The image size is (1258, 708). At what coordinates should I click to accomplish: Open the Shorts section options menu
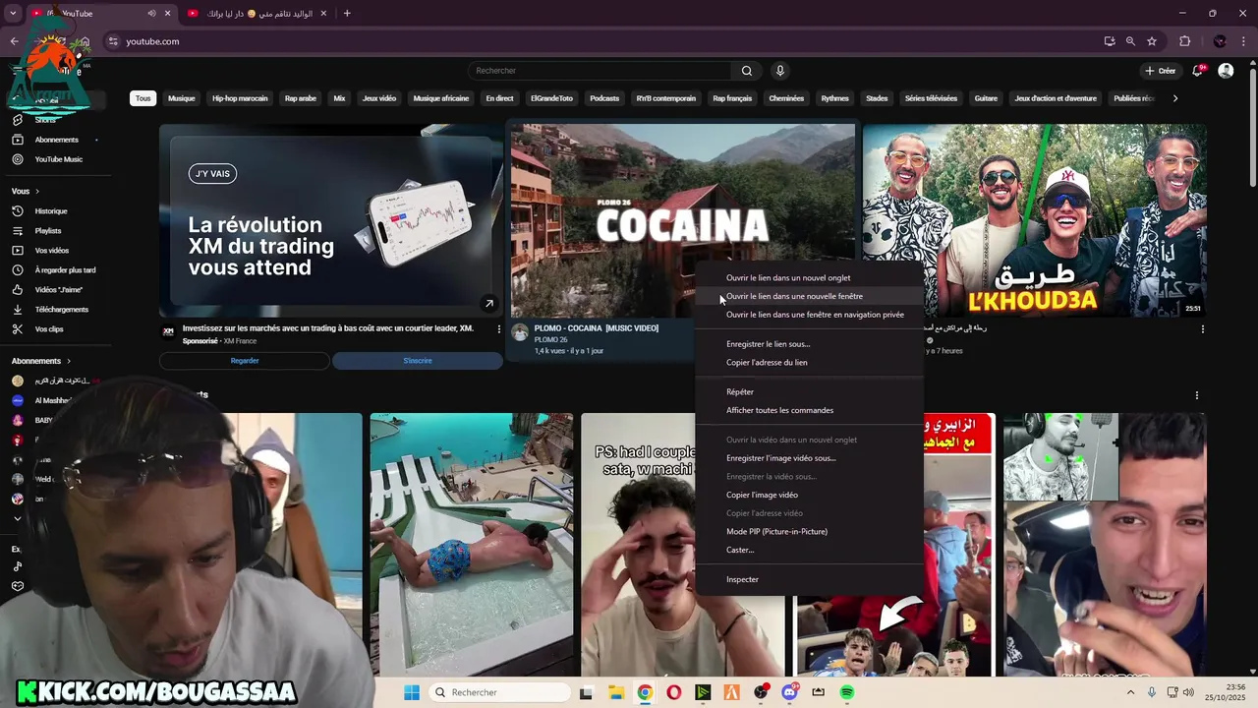coord(1196,395)
